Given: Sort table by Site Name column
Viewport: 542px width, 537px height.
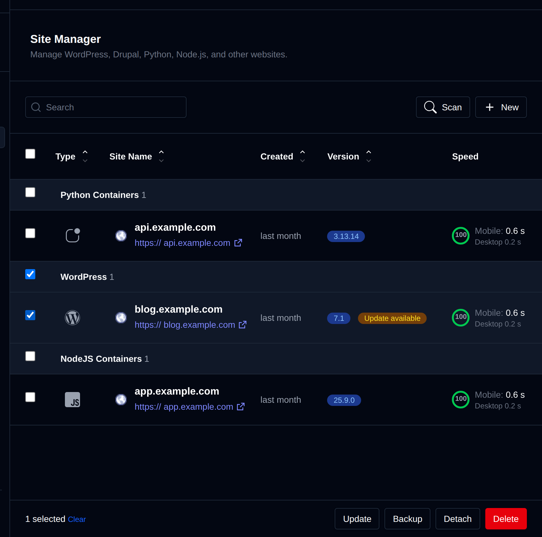Looking at the screenshot, I should coord(137,156).
